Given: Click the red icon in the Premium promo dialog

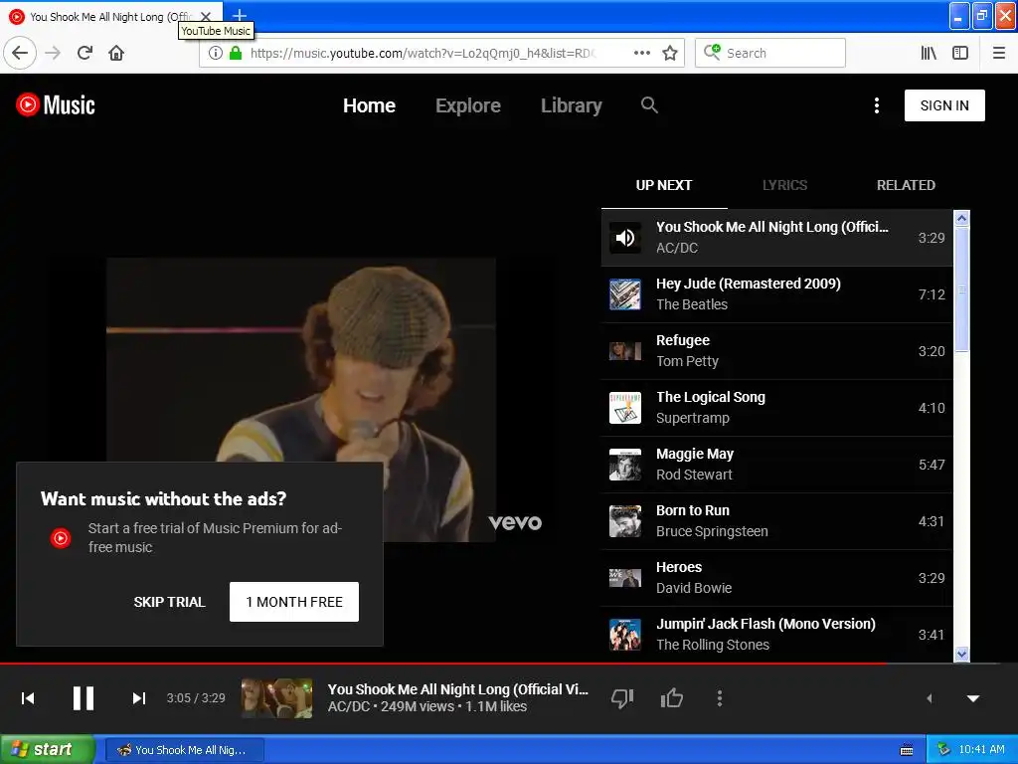Looking at the screenshot, I should [x=61, y=537].
